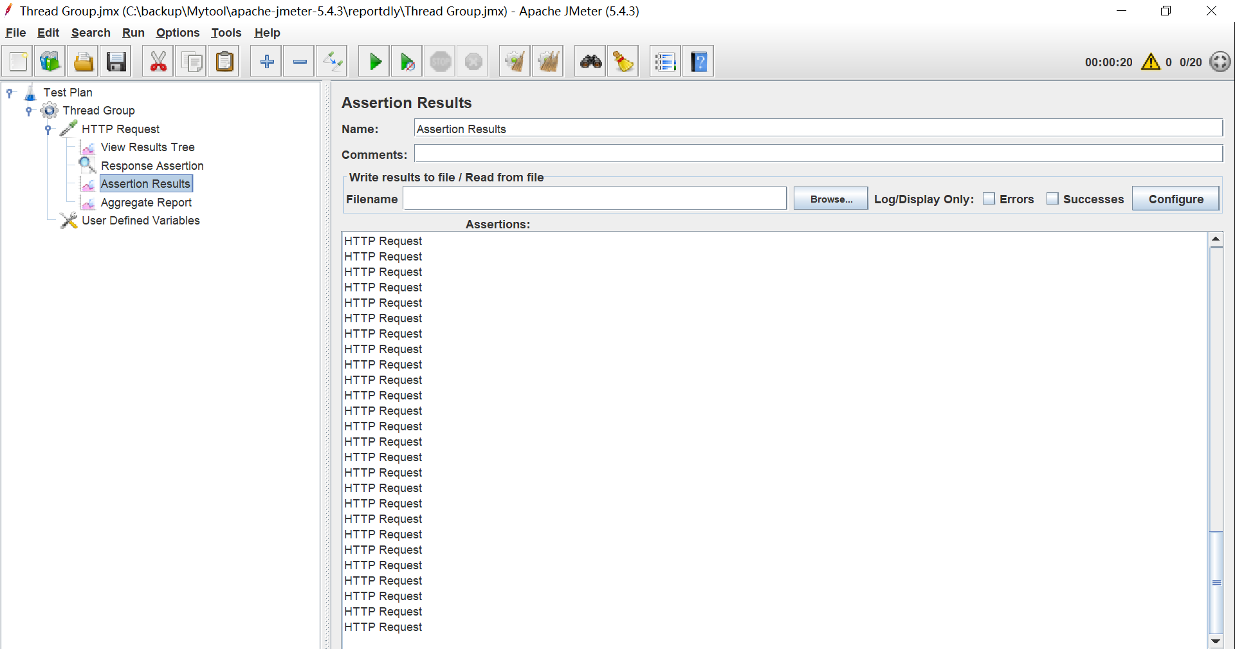Collapse the Test Plan tree node
This screenshot has width=1235, height=649.
(x=10, y=93)
